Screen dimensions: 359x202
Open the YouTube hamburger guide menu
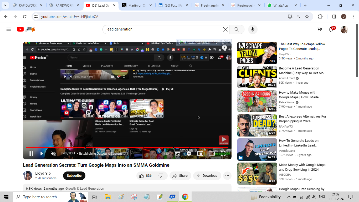(x=9, y=29)
